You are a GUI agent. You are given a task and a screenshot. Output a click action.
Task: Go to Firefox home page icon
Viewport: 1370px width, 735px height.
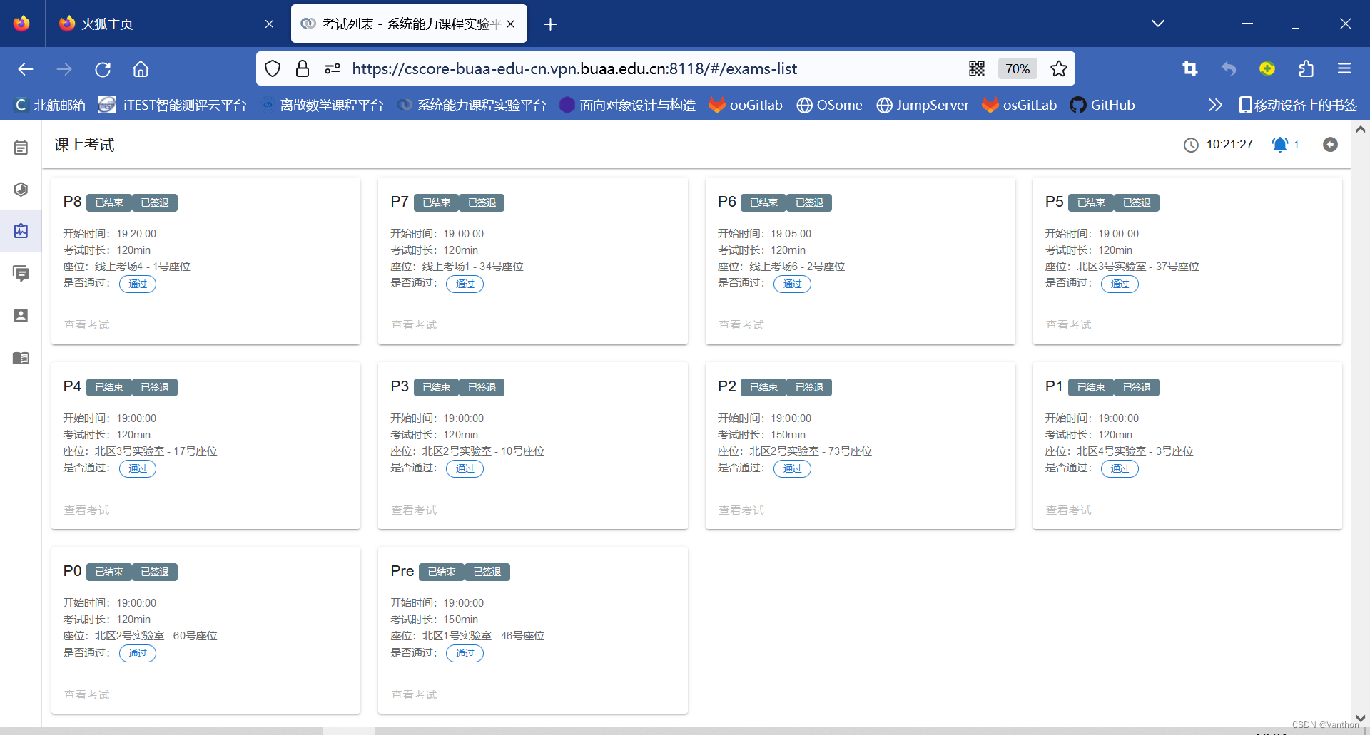(141, 69)
